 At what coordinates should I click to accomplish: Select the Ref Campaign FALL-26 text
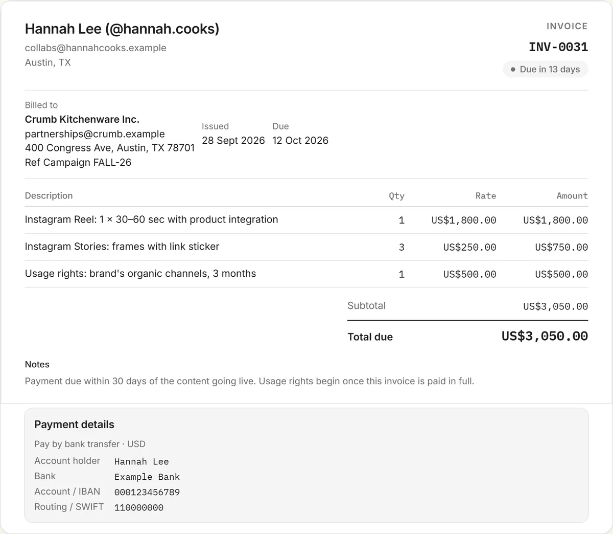[78, 163]
